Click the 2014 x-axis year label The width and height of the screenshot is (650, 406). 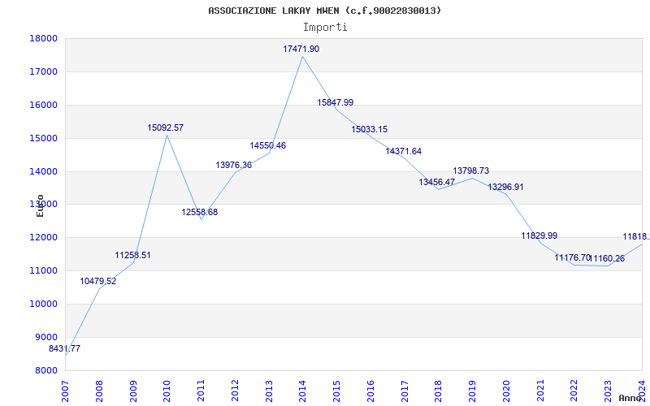(302, 391)
